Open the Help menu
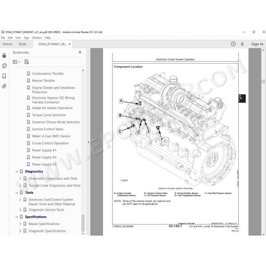266x266 pixels. tap(47, 38)
